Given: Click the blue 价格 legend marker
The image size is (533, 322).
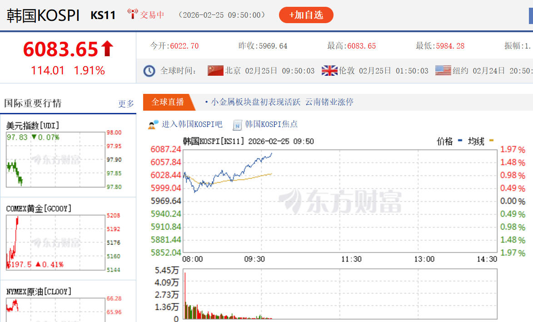Looking at the screenshot, I should [460, 141].
